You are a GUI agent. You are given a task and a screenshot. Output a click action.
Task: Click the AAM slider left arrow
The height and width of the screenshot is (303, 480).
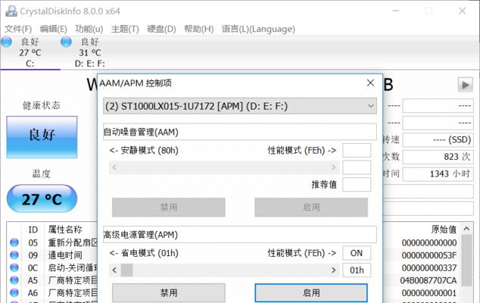[114, 167]
